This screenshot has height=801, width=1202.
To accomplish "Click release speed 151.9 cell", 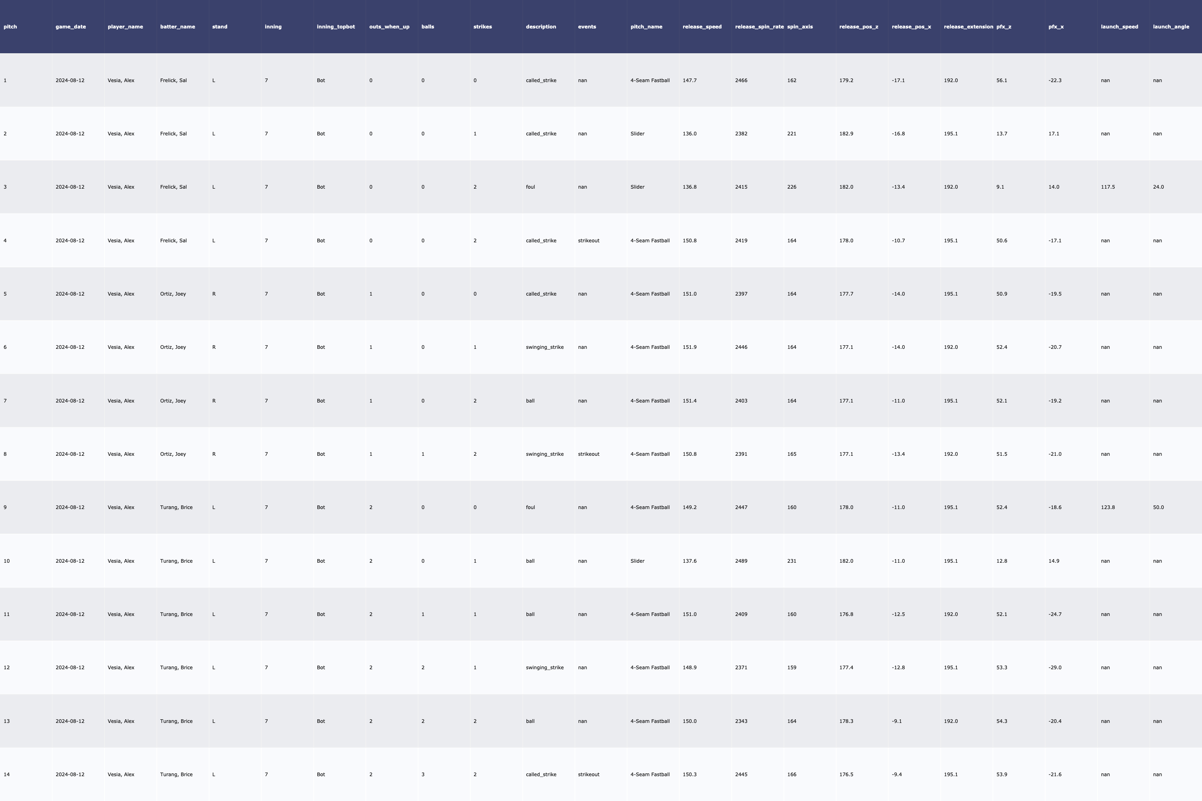I will [x=690, y=347].
